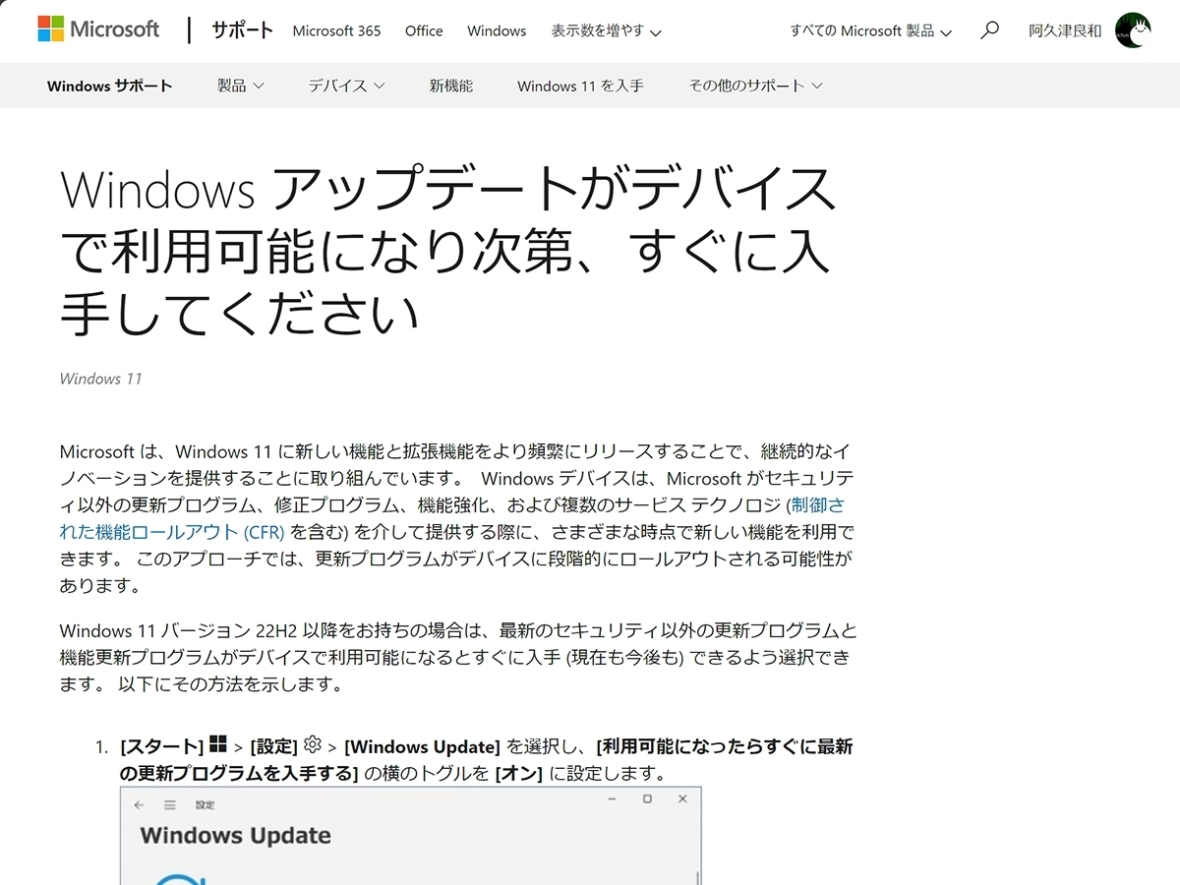Click the サポート link beside Microsoft logo
Image resolution: width=1180 pixels, height=885 pixels.
tap(242, 29)
